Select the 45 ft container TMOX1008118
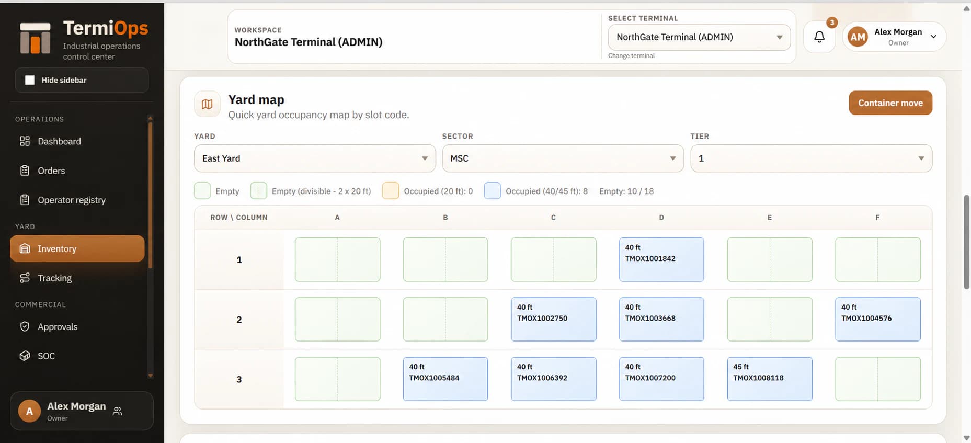 (x=770, y=379)
